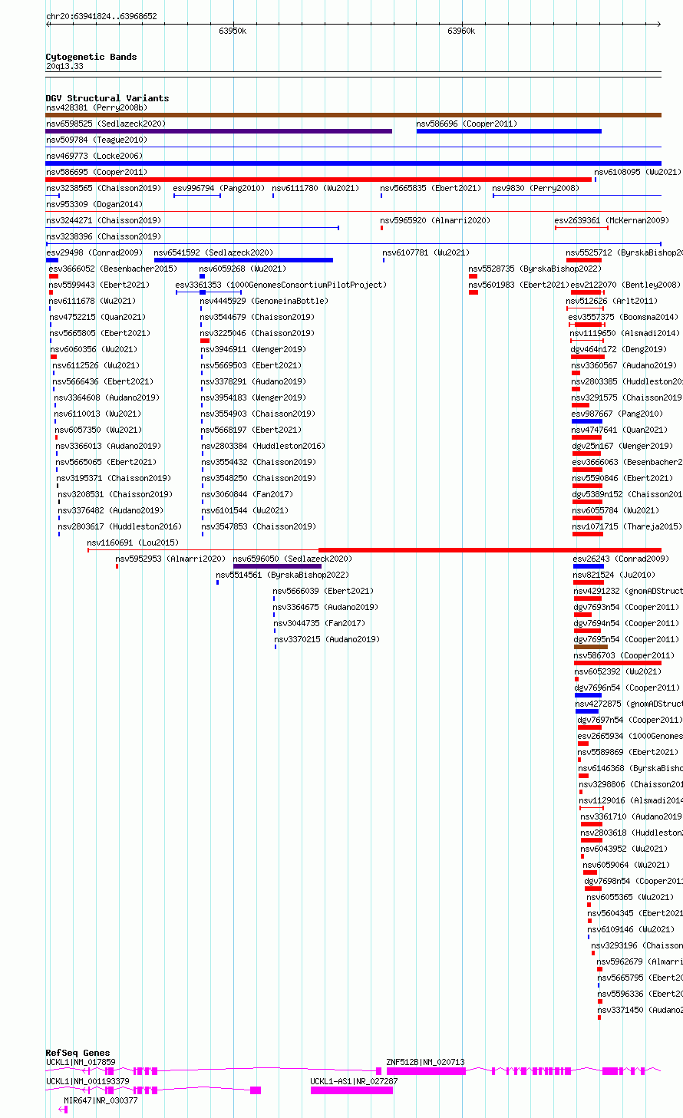Open nsv1160691 (Lou2015) variant label

coord(133,543)
